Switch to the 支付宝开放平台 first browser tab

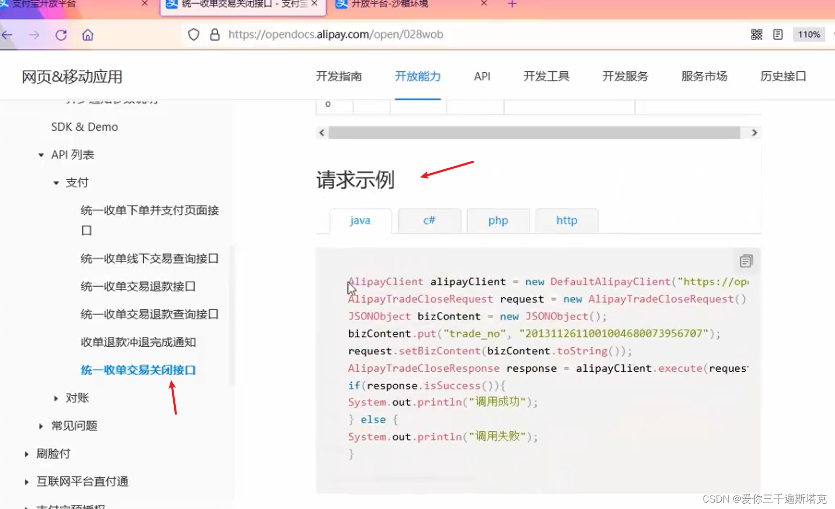click(44, 4)
